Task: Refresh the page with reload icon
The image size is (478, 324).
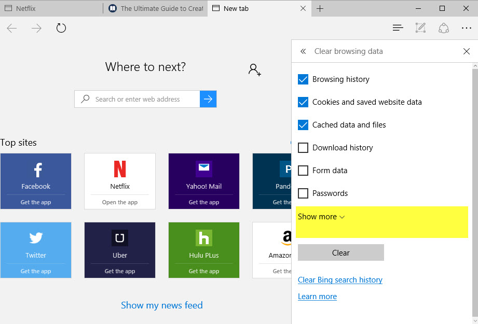Action: click(x=61, y=28)
